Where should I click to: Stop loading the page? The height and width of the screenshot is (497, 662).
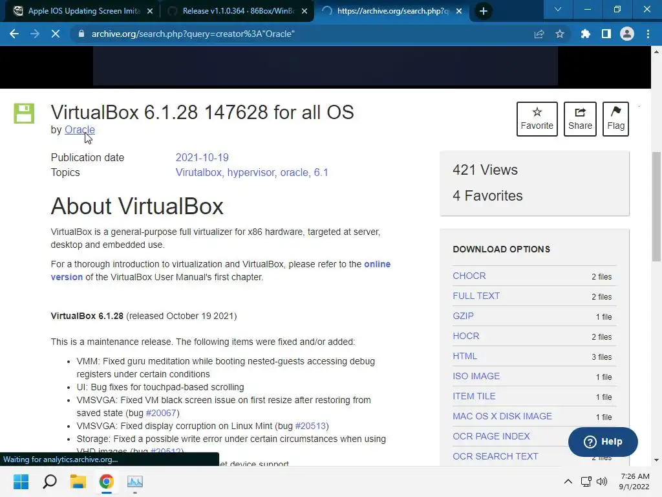coord(56,34)
